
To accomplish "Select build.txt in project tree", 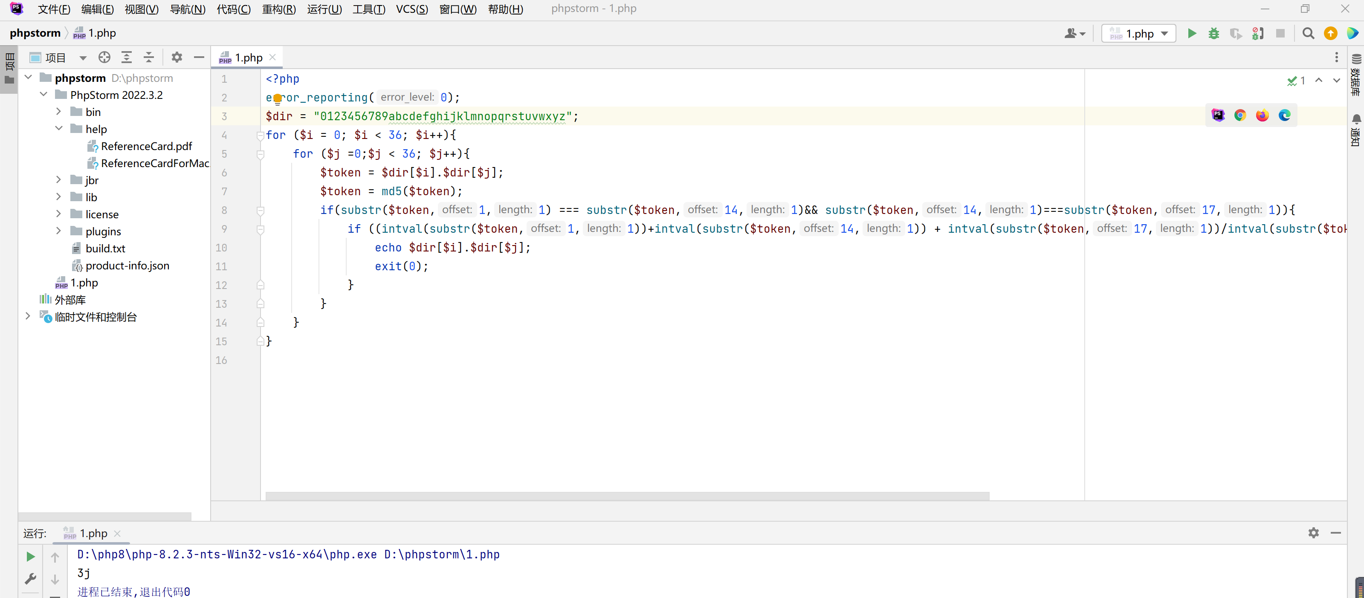I will click(105, 248).
